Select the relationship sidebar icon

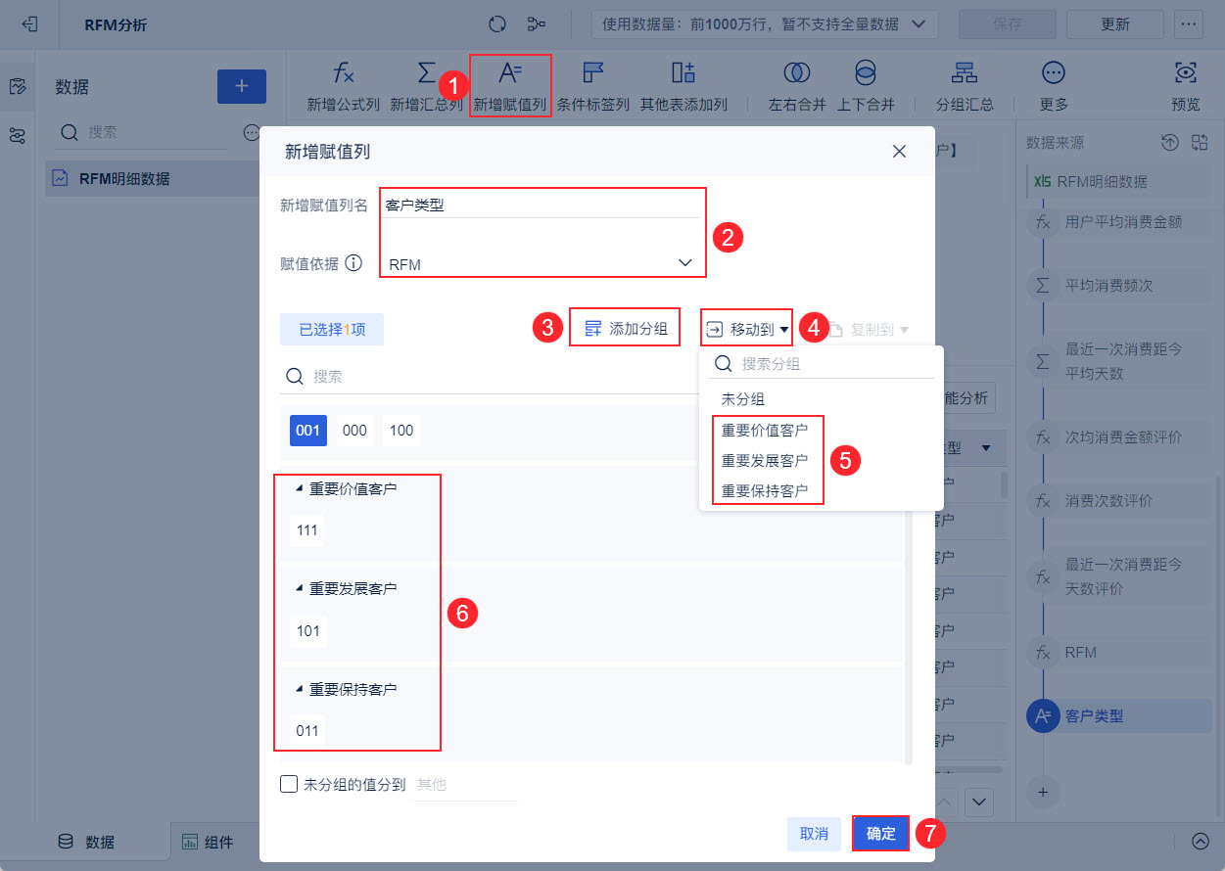[17, 135]
